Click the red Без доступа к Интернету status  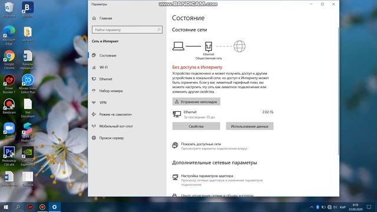coord(197,67)
